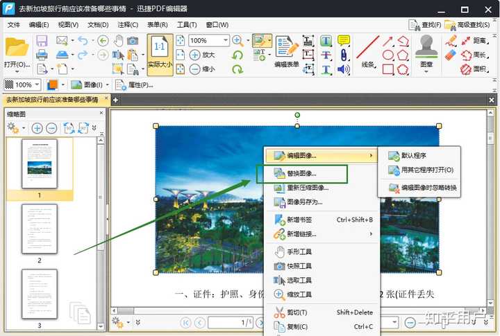Screen dimensions: 500x336
Task: Expand the 100% opacity dropdown
Action: click(37, 85)
